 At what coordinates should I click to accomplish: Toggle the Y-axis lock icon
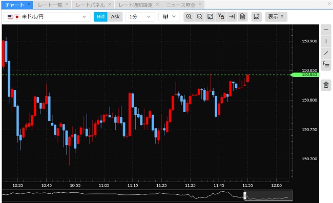click(x=221, y=16)
